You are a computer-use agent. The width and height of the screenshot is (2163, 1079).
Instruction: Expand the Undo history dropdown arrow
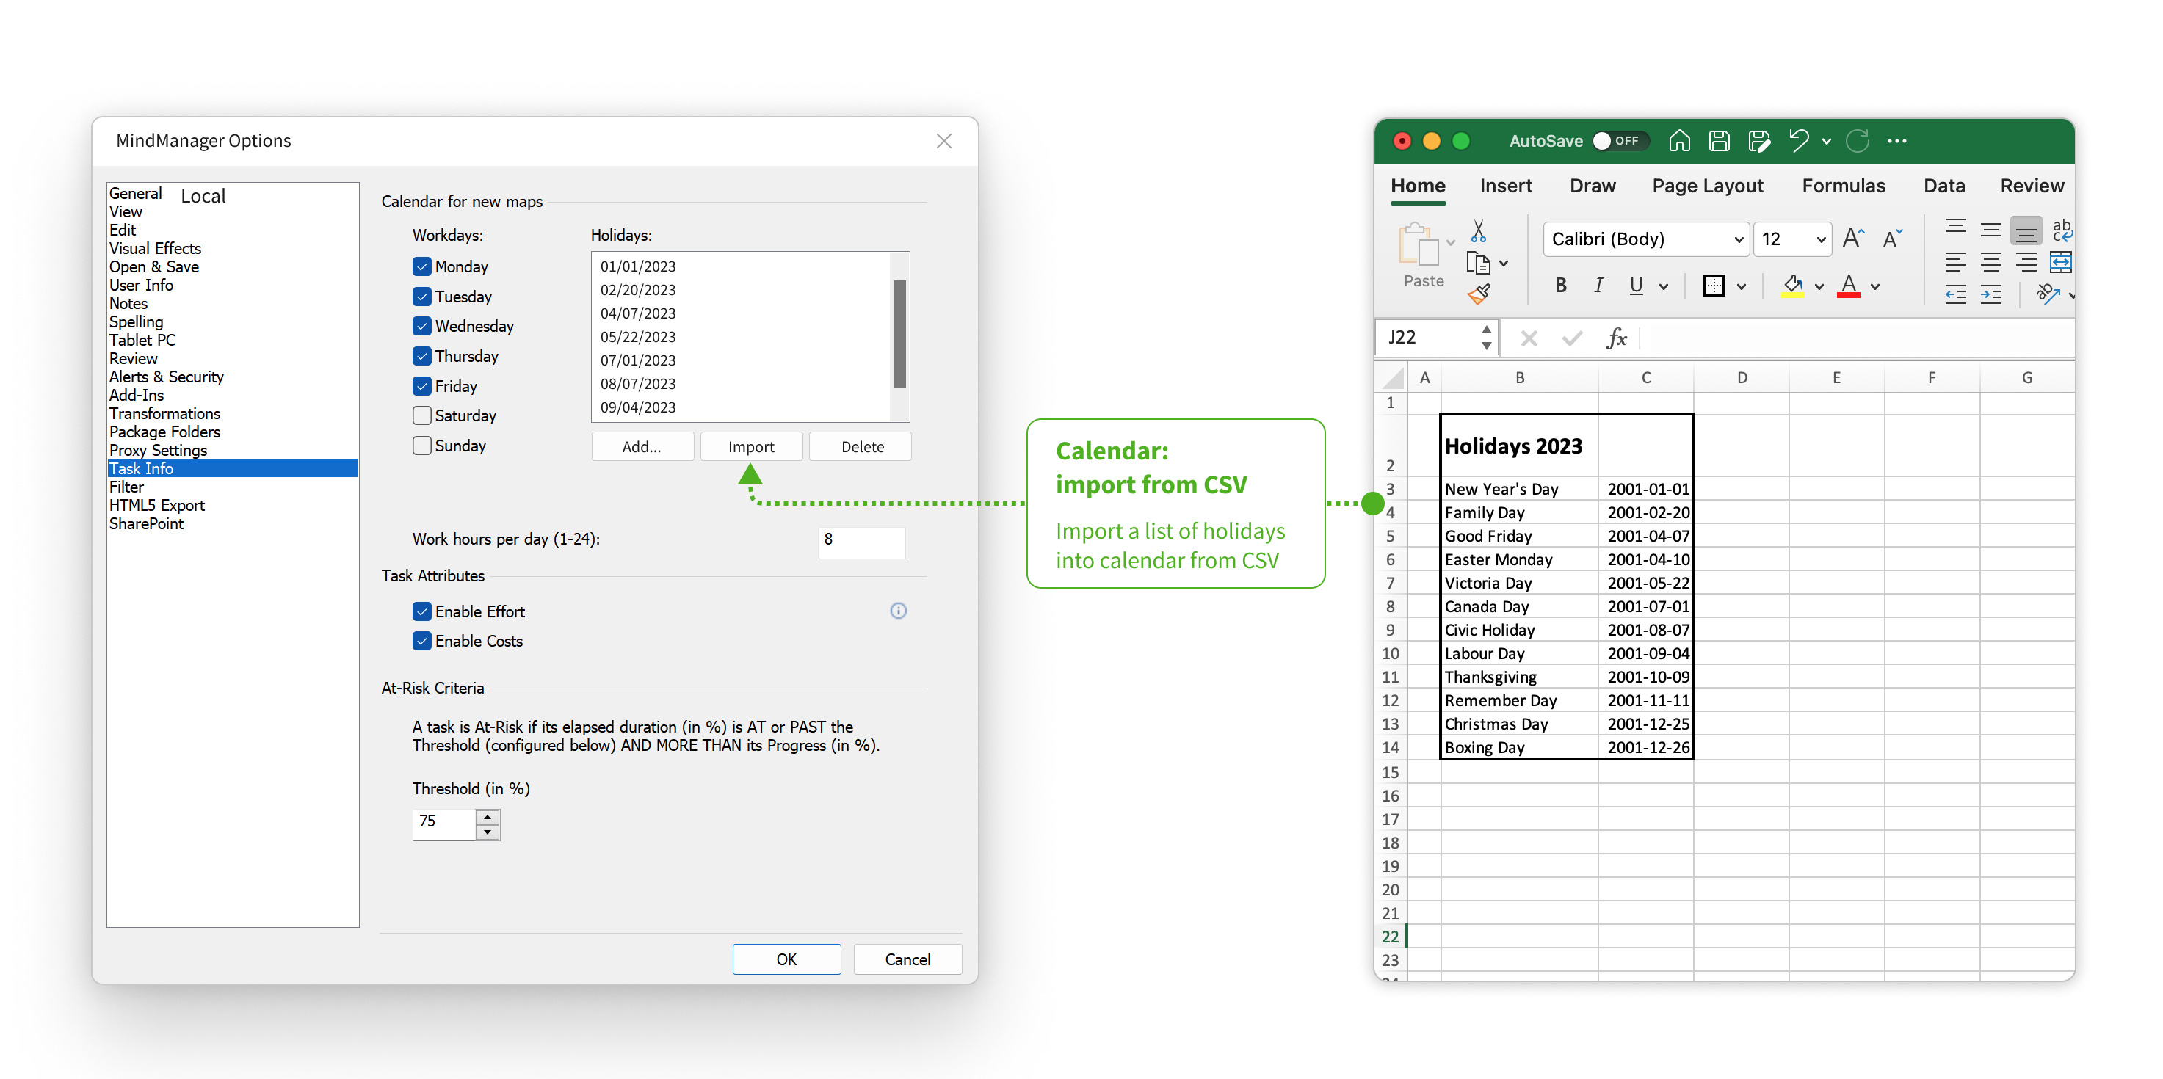(x=1826, y=142)
